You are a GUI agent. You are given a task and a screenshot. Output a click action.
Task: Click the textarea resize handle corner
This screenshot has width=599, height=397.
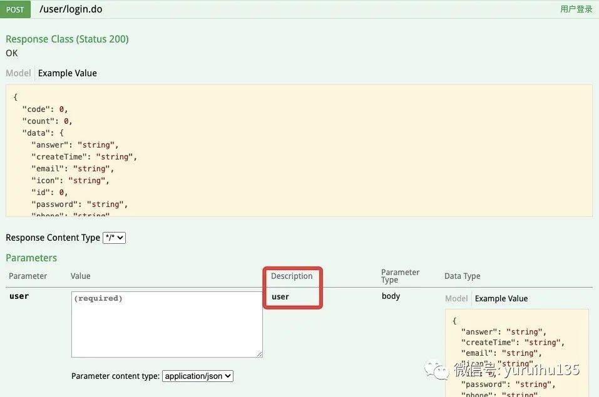(x=259, y=354)
